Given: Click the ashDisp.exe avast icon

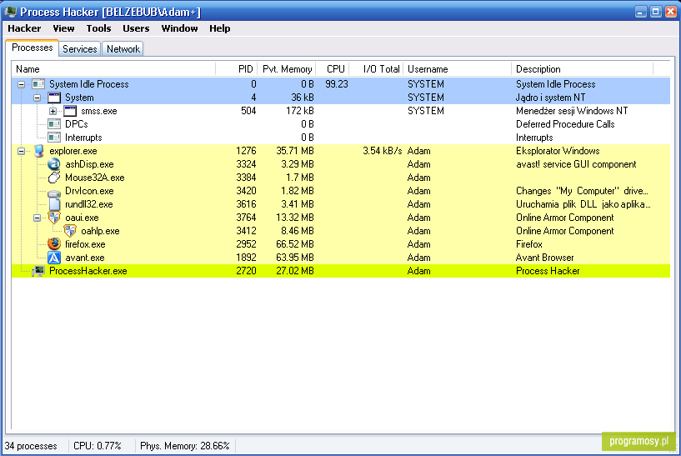Looking at the screenshot, I should point(54,164).
